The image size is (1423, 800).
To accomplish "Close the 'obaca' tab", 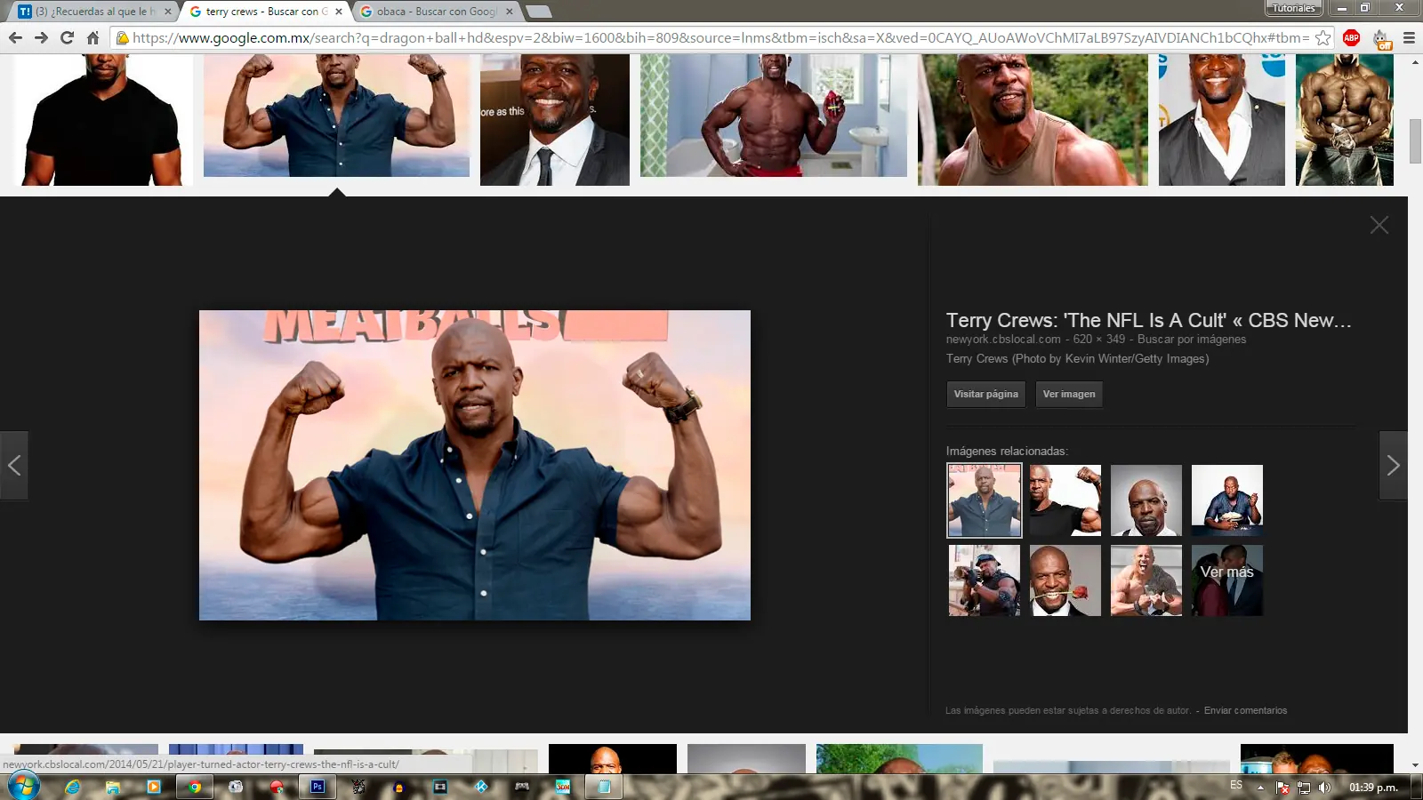I will 510,12.
